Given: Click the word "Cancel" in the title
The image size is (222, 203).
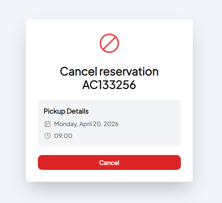Looking at the screenshot, I should 78,72.
